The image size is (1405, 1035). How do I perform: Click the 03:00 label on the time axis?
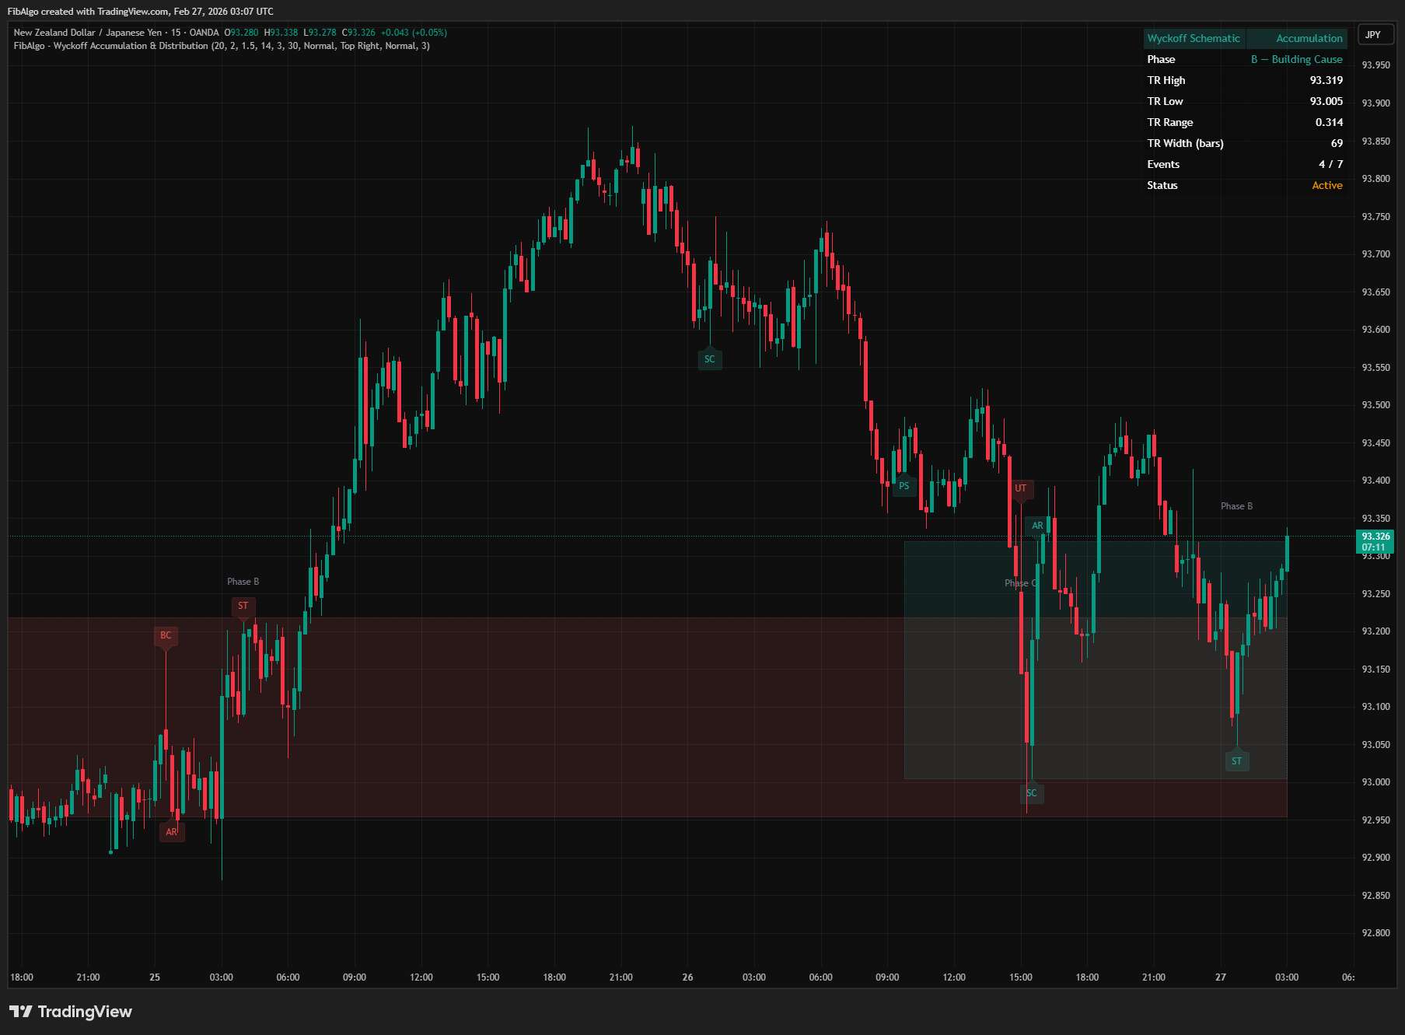pos(1287,977)
